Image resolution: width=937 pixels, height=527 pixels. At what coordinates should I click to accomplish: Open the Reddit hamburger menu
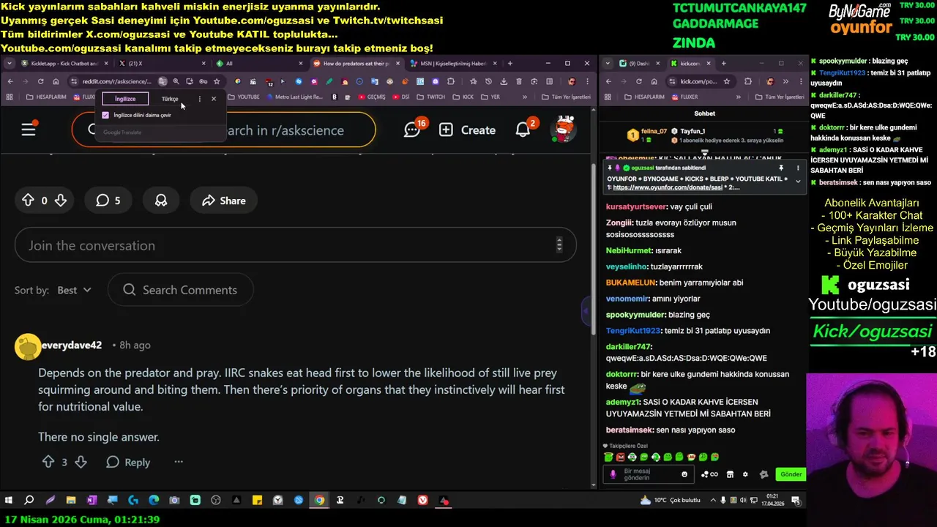(29, 130)
